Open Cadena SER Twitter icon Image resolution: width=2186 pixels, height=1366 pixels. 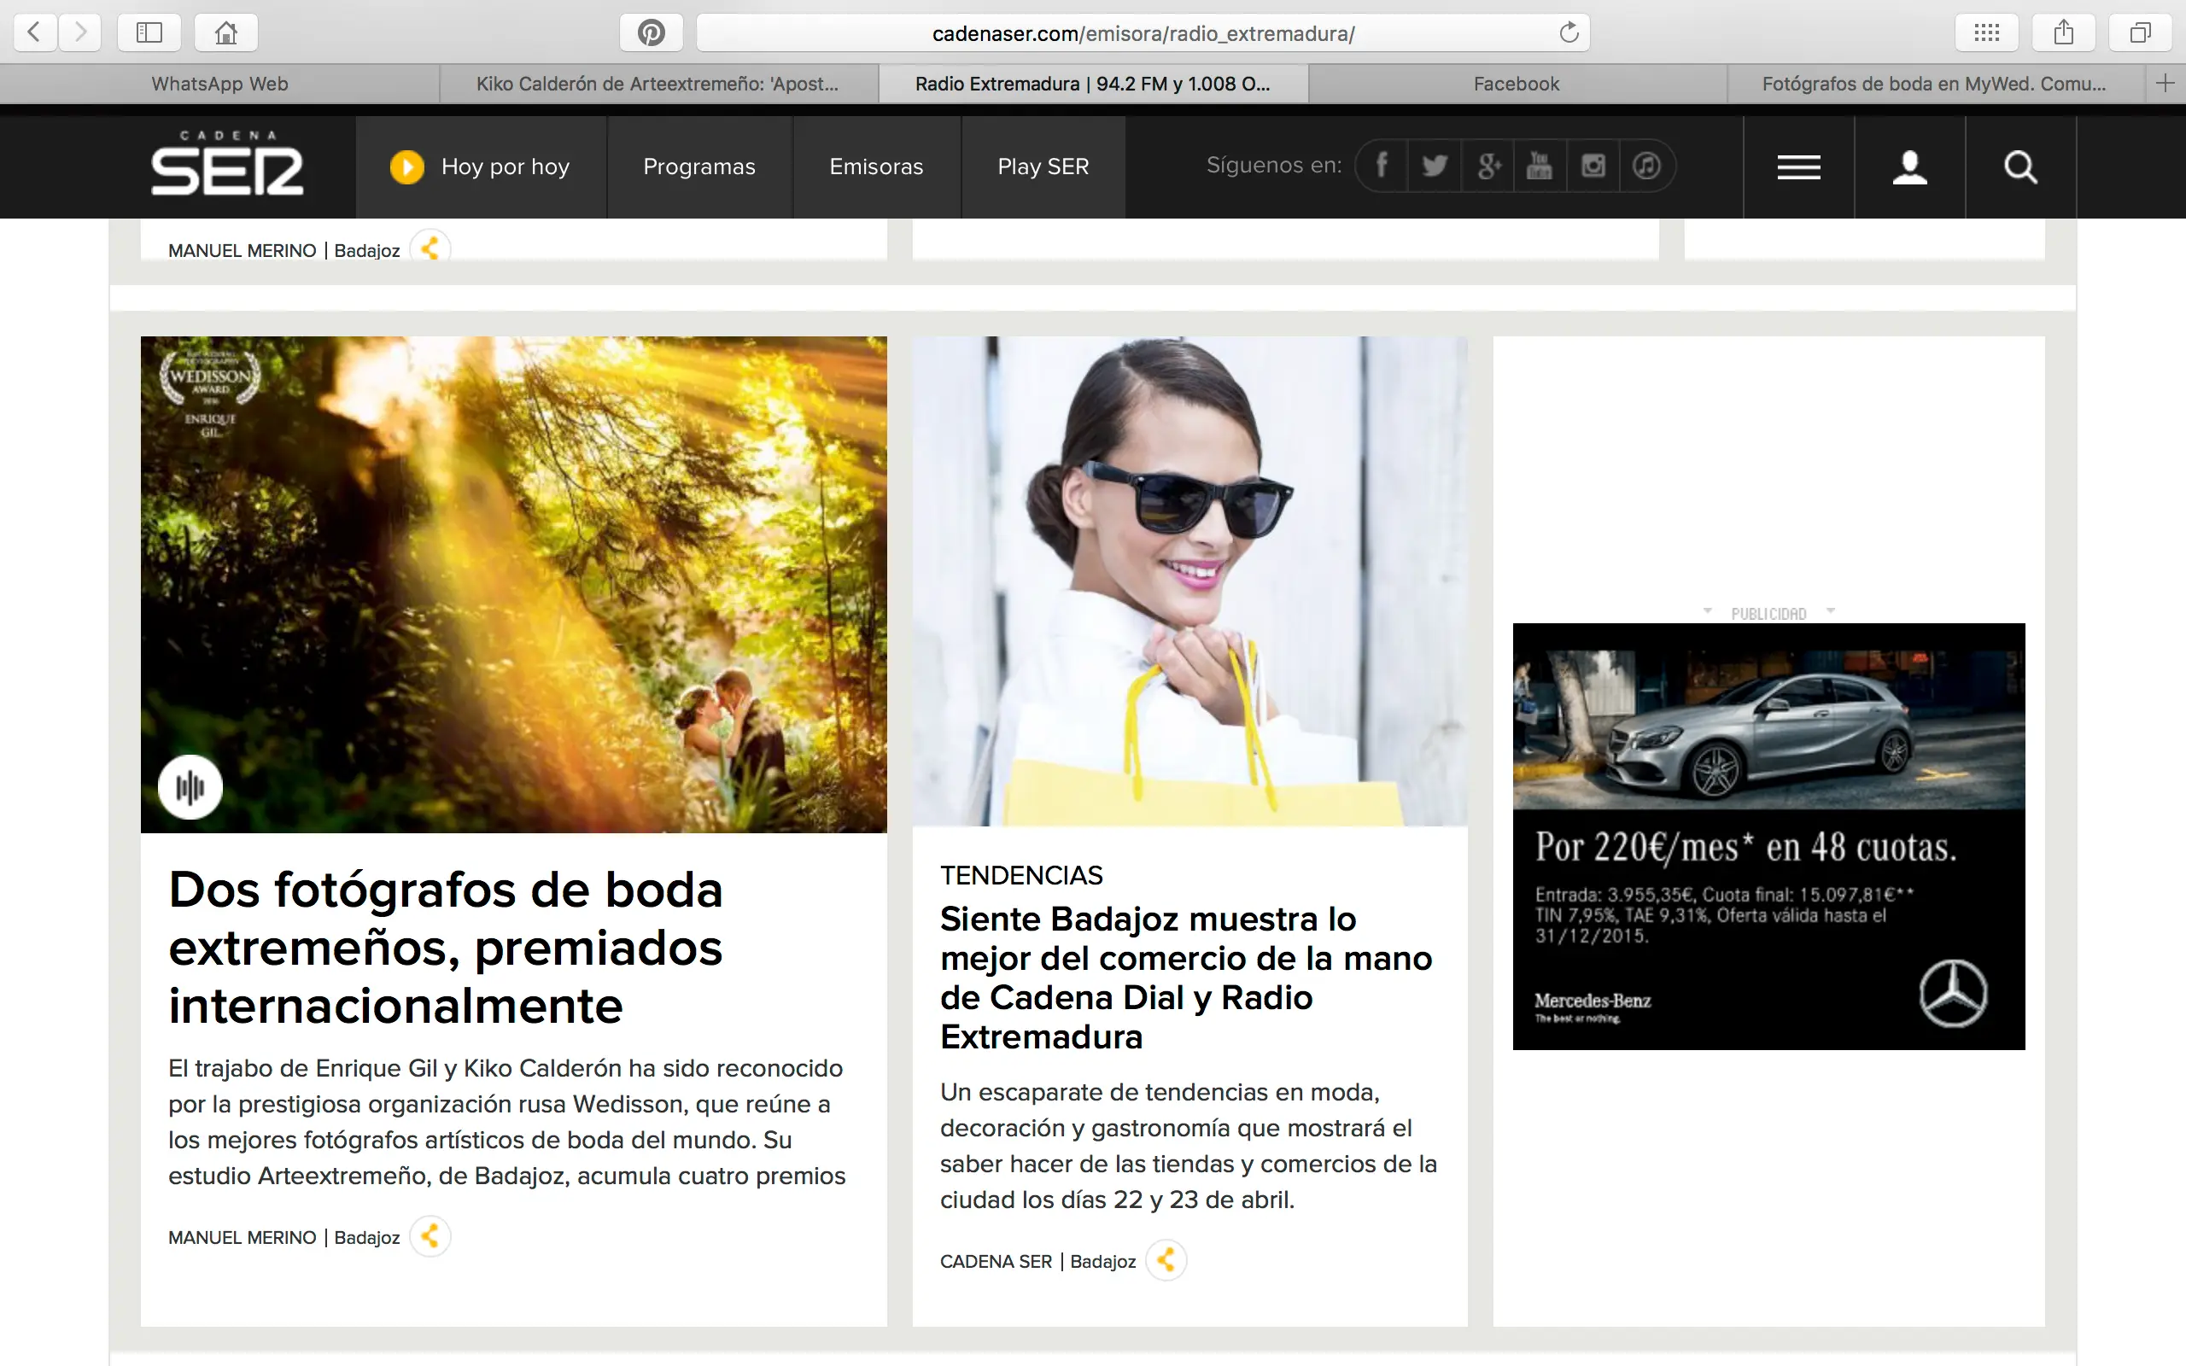click(1435, 166)
